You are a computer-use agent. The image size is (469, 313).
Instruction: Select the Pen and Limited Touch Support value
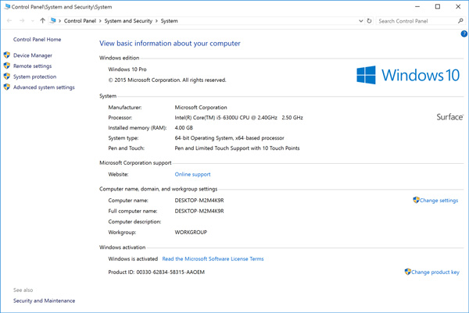tap(237, 148)
